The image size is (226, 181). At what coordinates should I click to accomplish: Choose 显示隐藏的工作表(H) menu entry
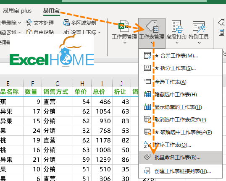[x=180, y=107]
